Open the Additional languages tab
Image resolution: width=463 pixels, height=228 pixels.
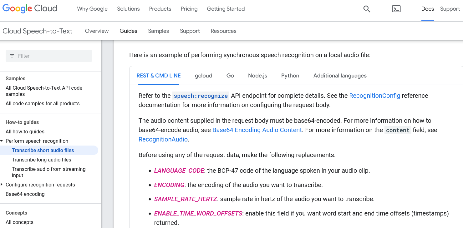click(340, 76)
